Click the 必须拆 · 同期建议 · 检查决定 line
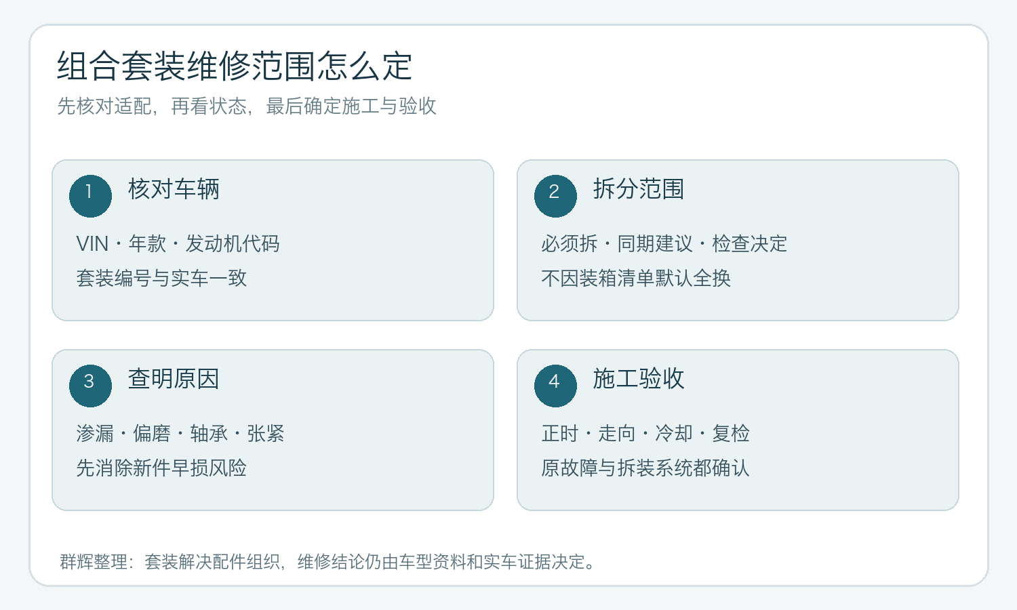The width and height of the screenshot is (1017, 610). tap(664, 244)
